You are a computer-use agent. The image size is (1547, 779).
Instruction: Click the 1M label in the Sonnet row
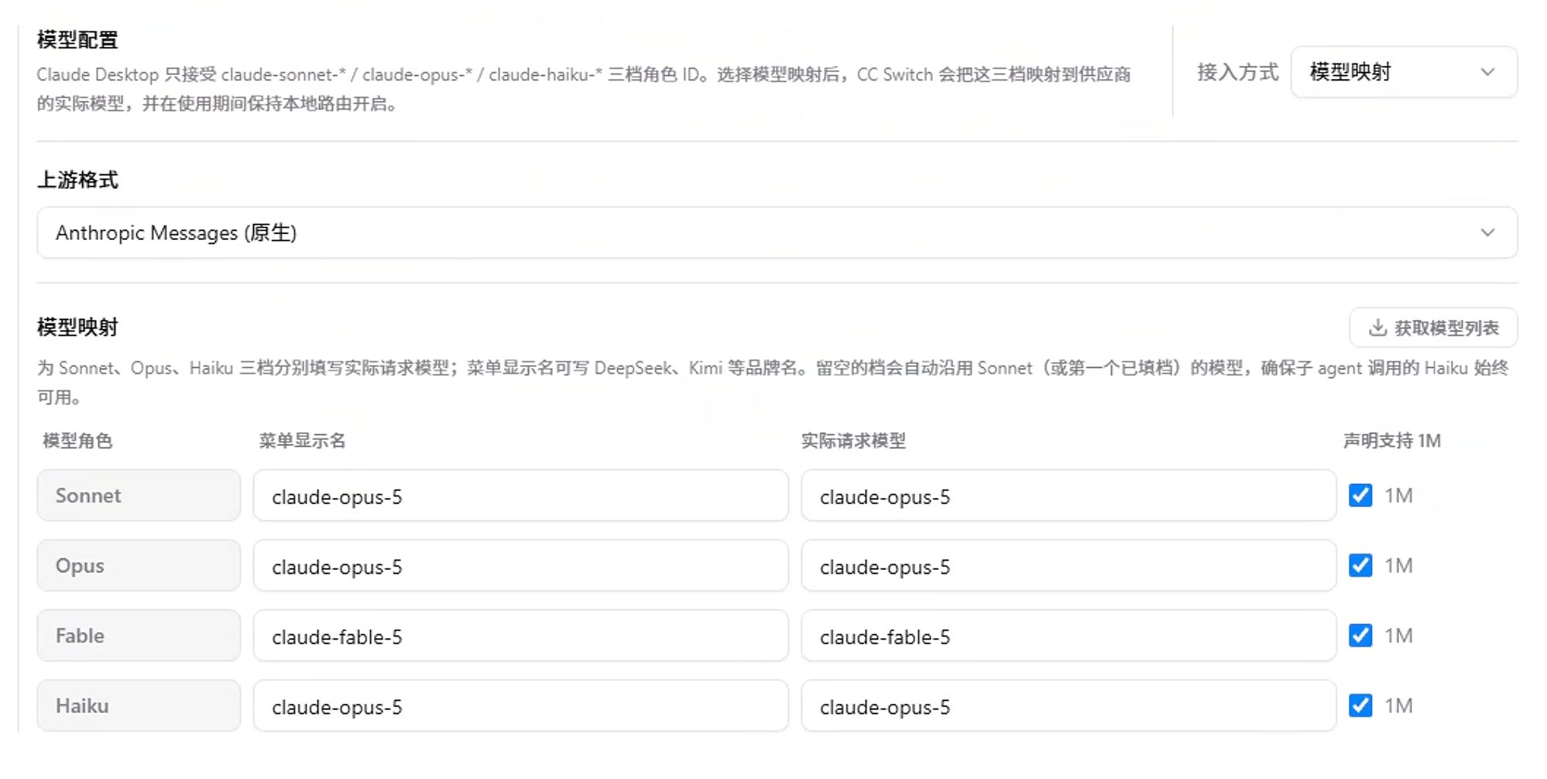point(1398,496)
